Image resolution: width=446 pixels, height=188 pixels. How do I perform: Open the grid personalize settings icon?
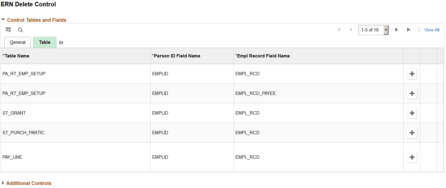tap(8, 30)
